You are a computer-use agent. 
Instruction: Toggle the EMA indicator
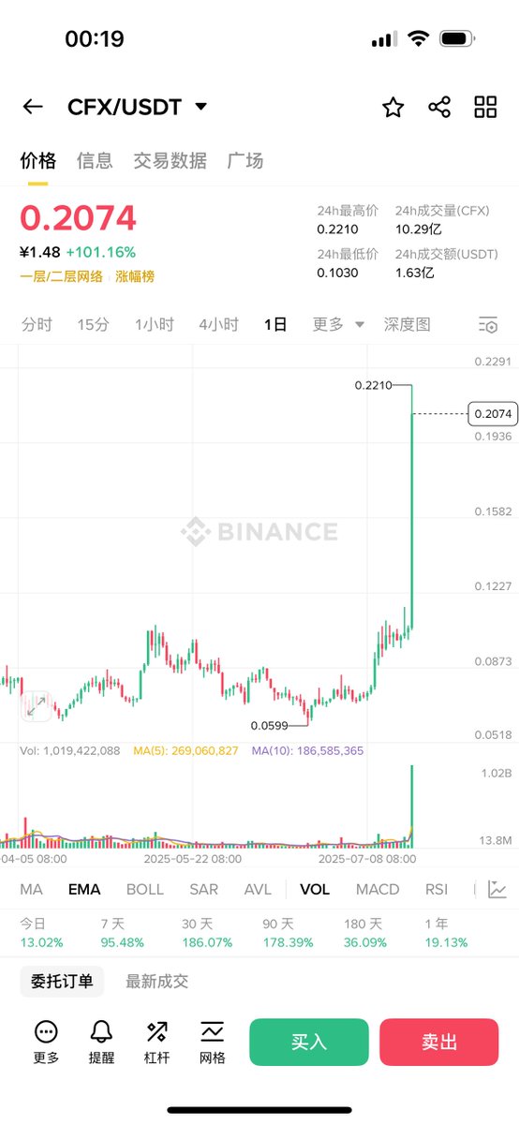[84, 890]
